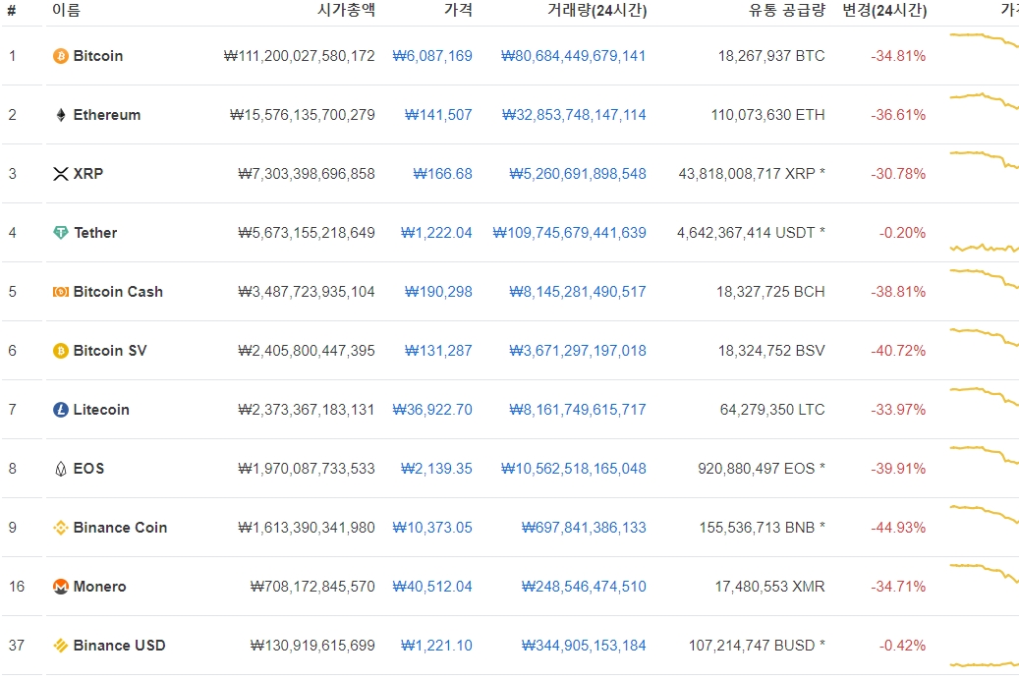This screenshot has height=679, width=1019.
Task: Click the Binance Coin logo icon
Action: pyautogui.click(x=61, y=528)
